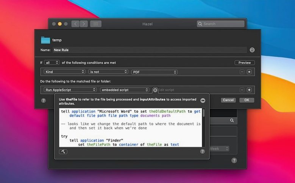Viewport: 295px width, 183px height.
Task: Click magnifier icon in background Hazel panel
Action: (x=232, y=120)
